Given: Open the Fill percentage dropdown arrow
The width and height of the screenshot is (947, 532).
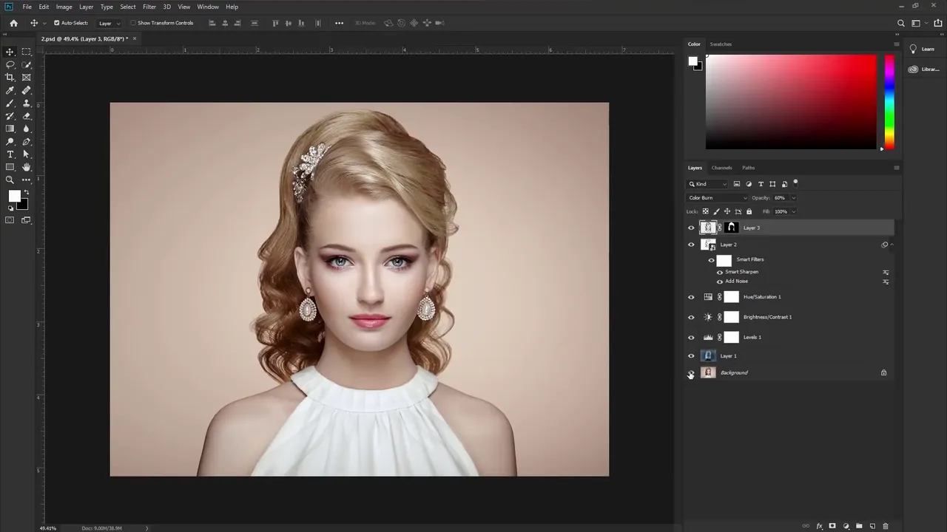Looking at the screenshot, I should click(793, 211).
